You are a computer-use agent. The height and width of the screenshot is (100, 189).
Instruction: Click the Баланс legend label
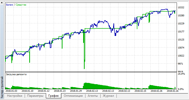(x=10, y=5)
